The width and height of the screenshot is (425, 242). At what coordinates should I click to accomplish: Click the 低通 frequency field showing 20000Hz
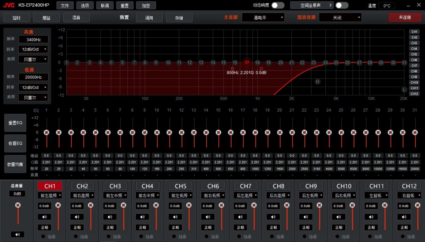(x=34, y=77)
